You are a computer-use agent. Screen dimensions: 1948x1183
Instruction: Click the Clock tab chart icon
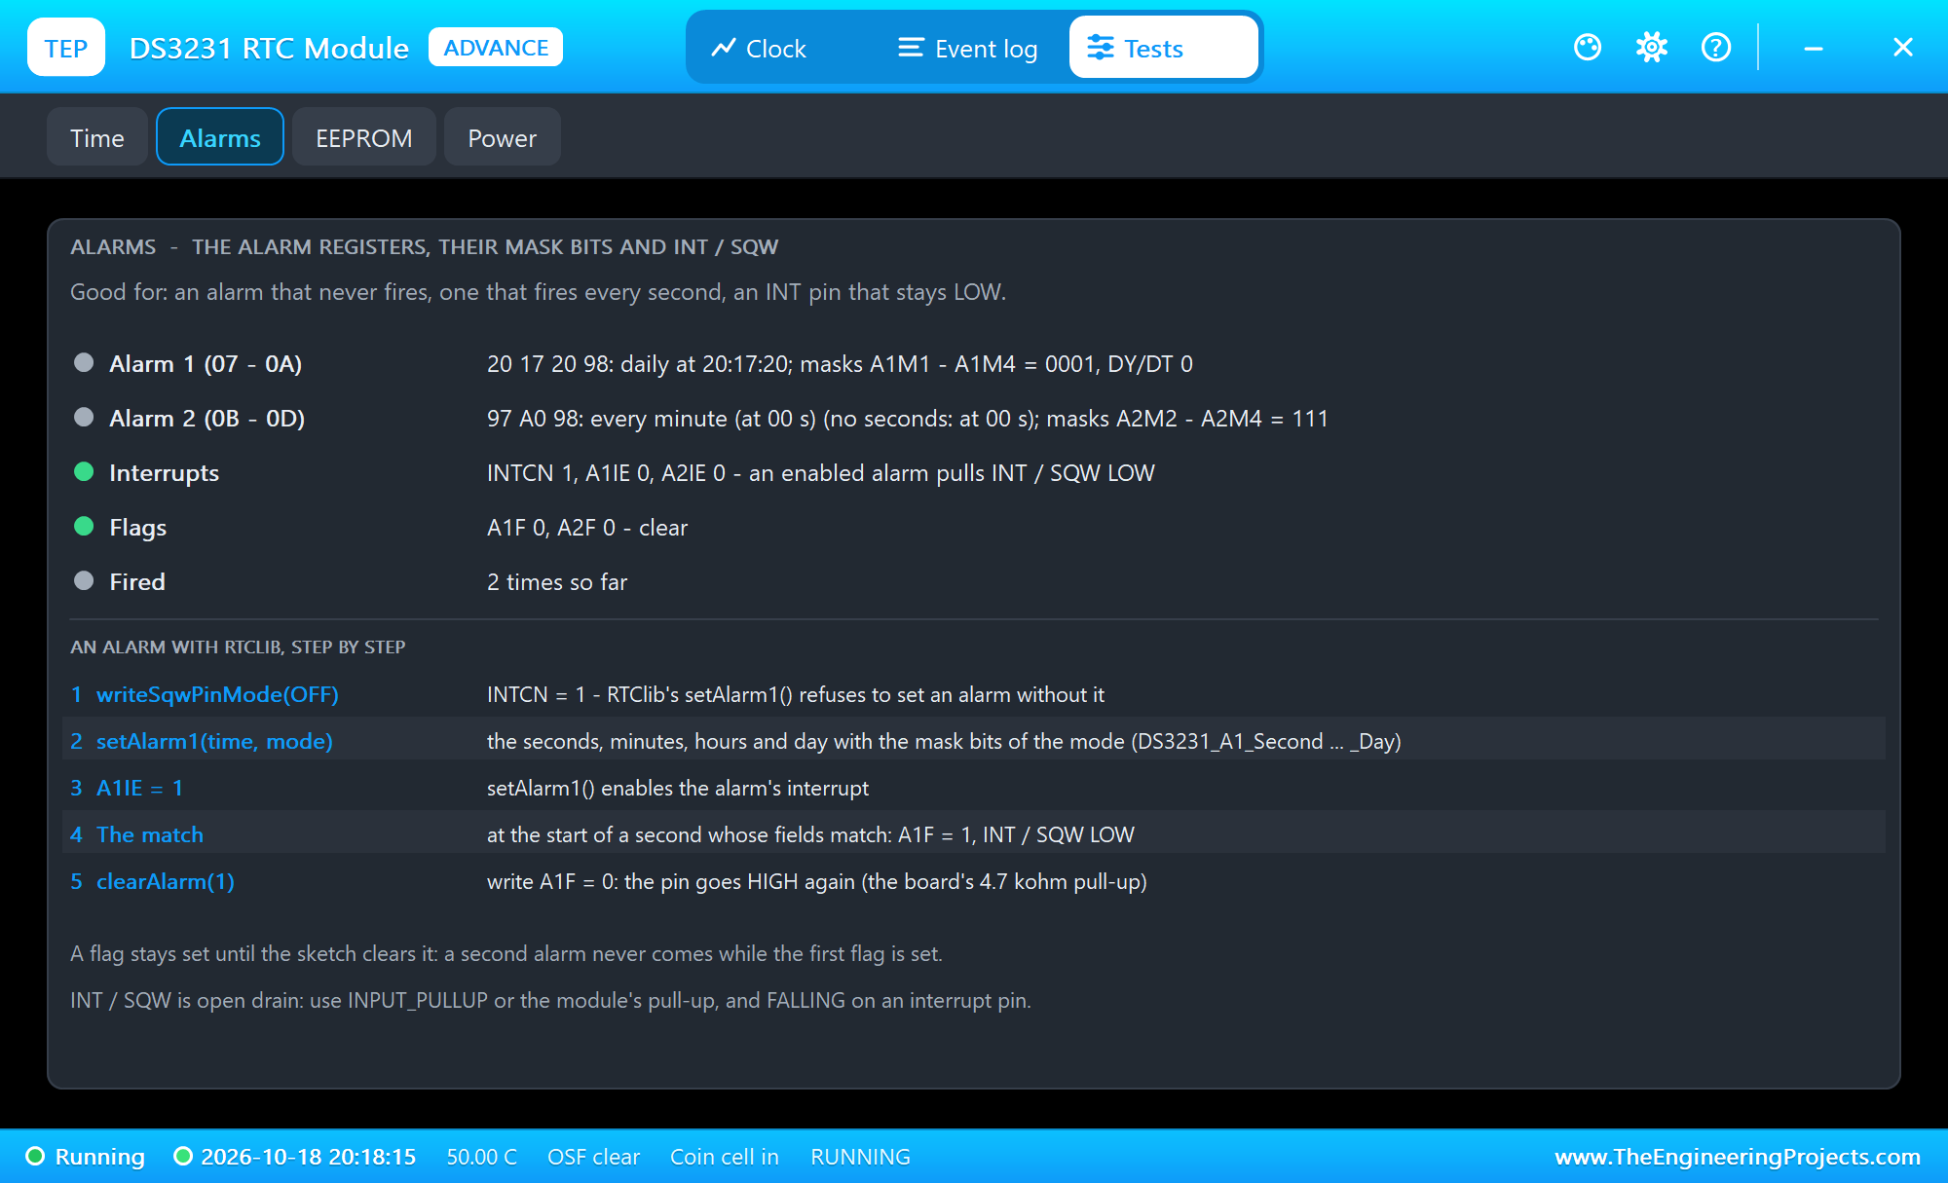pyautogui.click(x=723, y=48)
